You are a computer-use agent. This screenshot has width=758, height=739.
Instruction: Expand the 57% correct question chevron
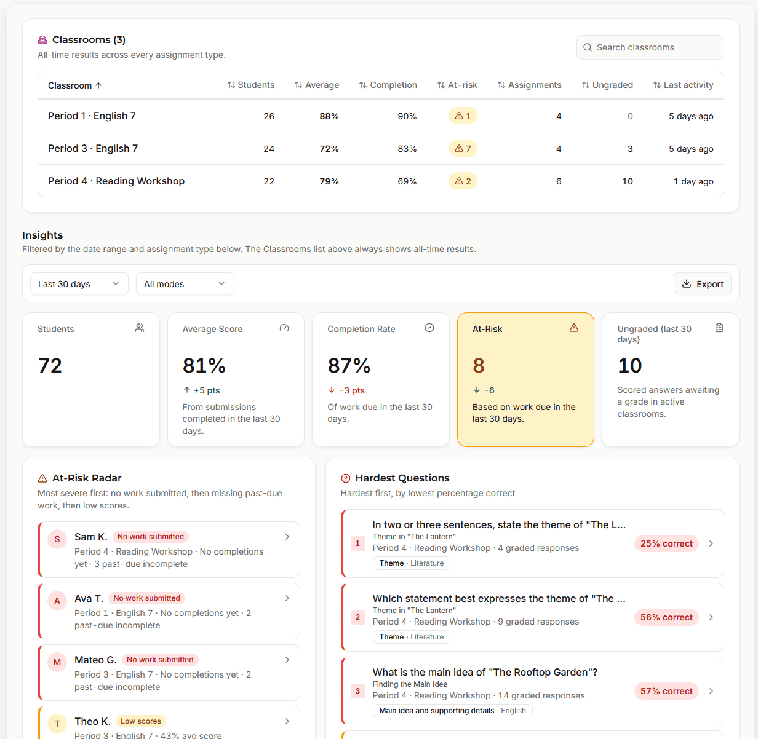pos(711,691)
